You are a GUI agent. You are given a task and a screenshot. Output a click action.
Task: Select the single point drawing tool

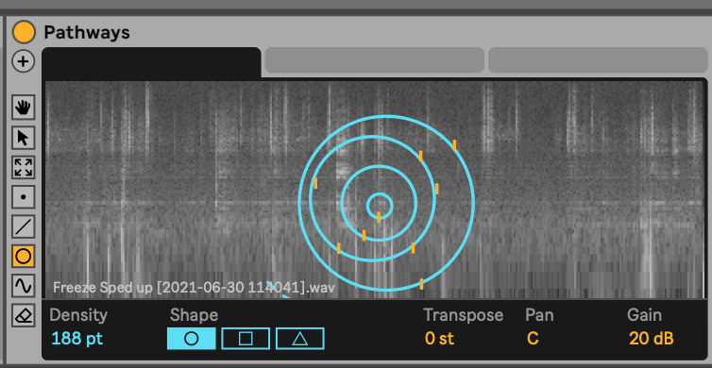tap(24, 196)
